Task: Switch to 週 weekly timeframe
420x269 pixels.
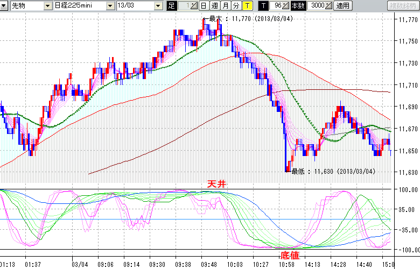Action: (214, 6)
